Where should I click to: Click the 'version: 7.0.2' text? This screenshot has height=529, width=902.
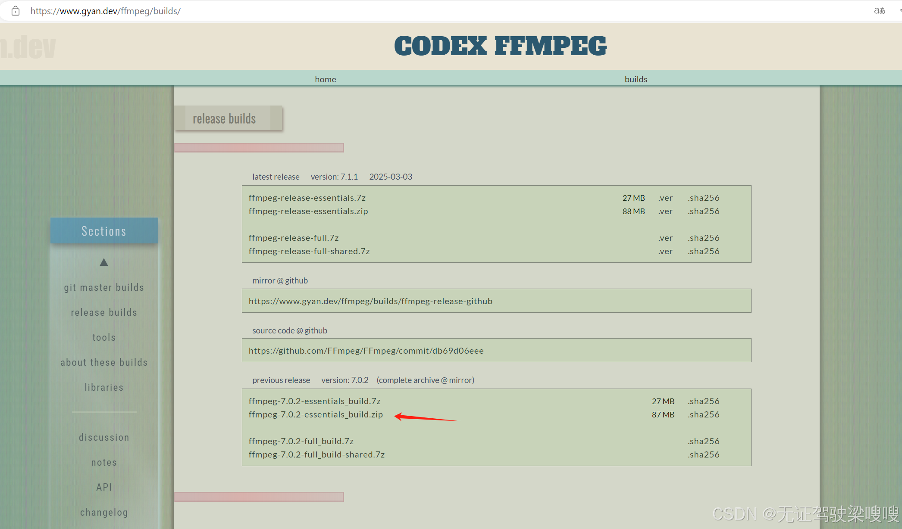pyautogui.click(x=345, y=380)
